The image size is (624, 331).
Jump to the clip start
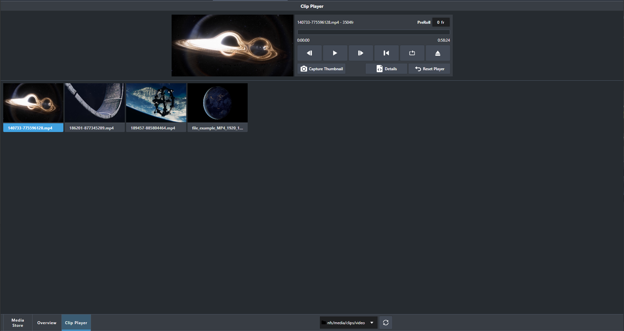(x=386, y=53)
